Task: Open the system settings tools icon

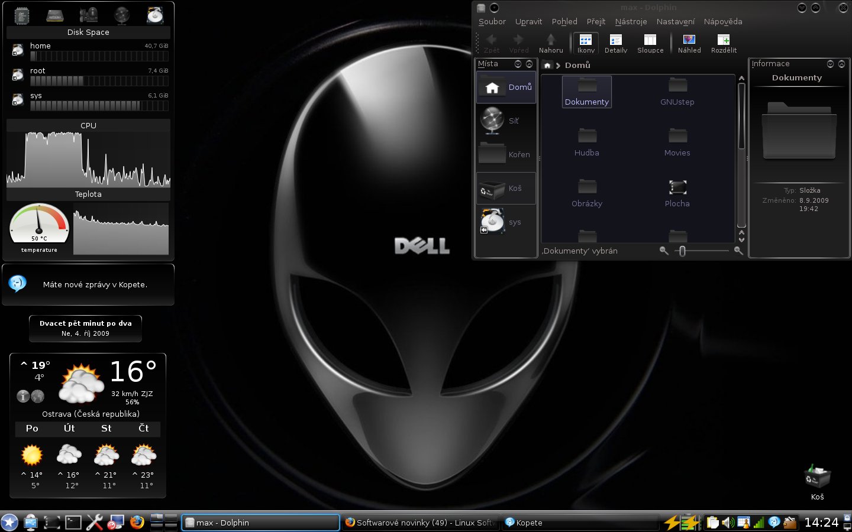Action: click(94, 522)
